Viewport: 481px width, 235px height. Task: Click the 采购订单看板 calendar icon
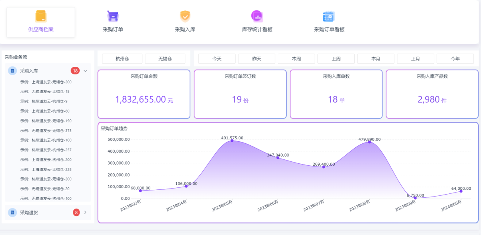coord(329,16)
